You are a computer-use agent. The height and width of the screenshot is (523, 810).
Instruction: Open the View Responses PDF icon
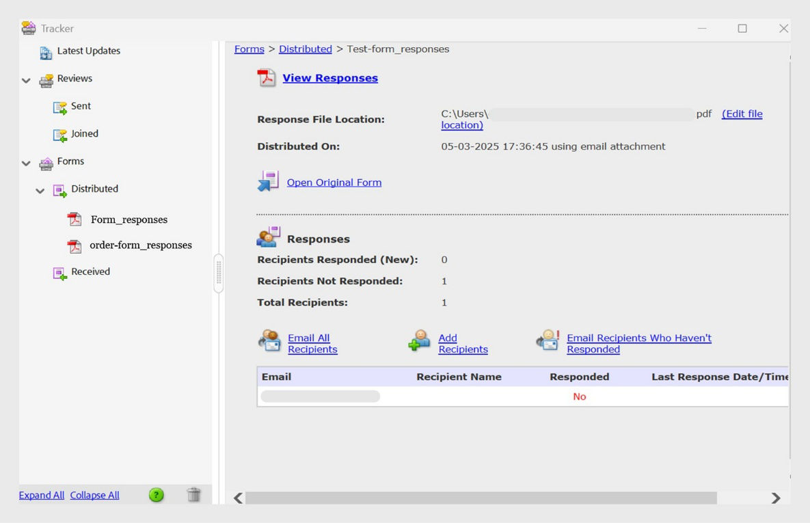click(x=267, y=77)
